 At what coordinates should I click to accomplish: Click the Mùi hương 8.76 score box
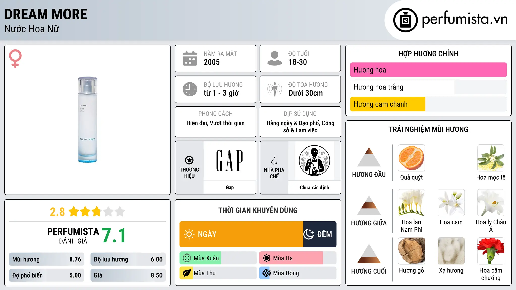(47, 259)
